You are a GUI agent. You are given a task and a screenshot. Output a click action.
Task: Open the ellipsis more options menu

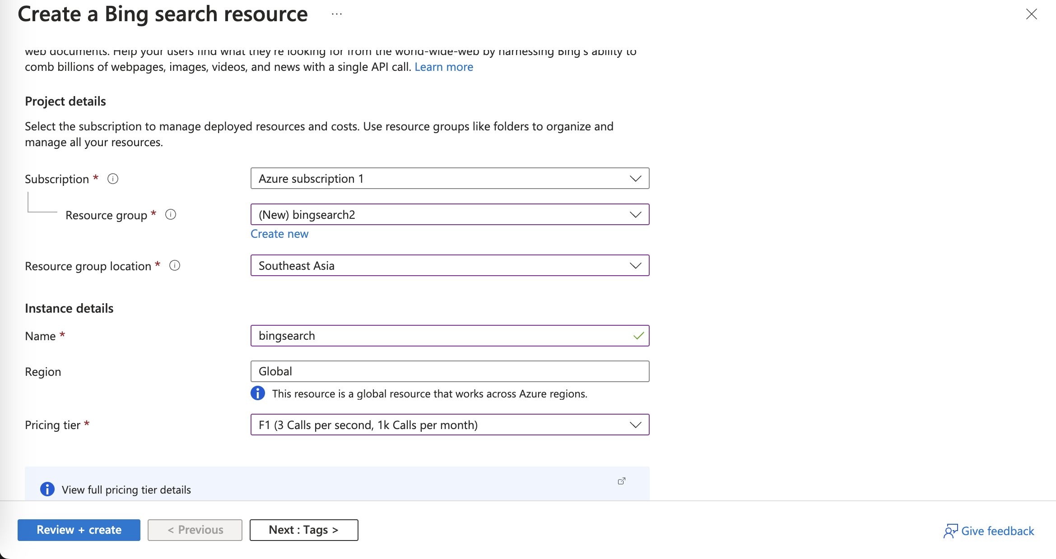[336, 14]
